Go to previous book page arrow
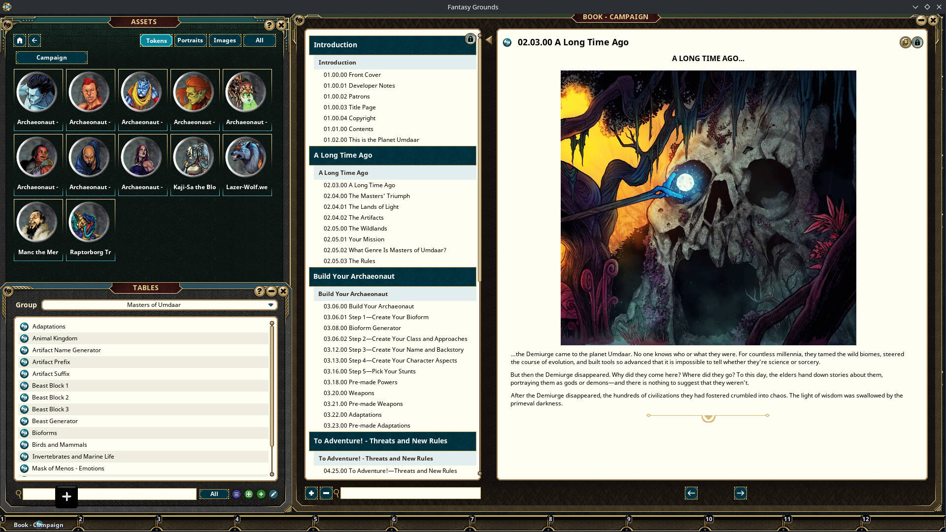This screenshot has height=532, width=946. 691,493
